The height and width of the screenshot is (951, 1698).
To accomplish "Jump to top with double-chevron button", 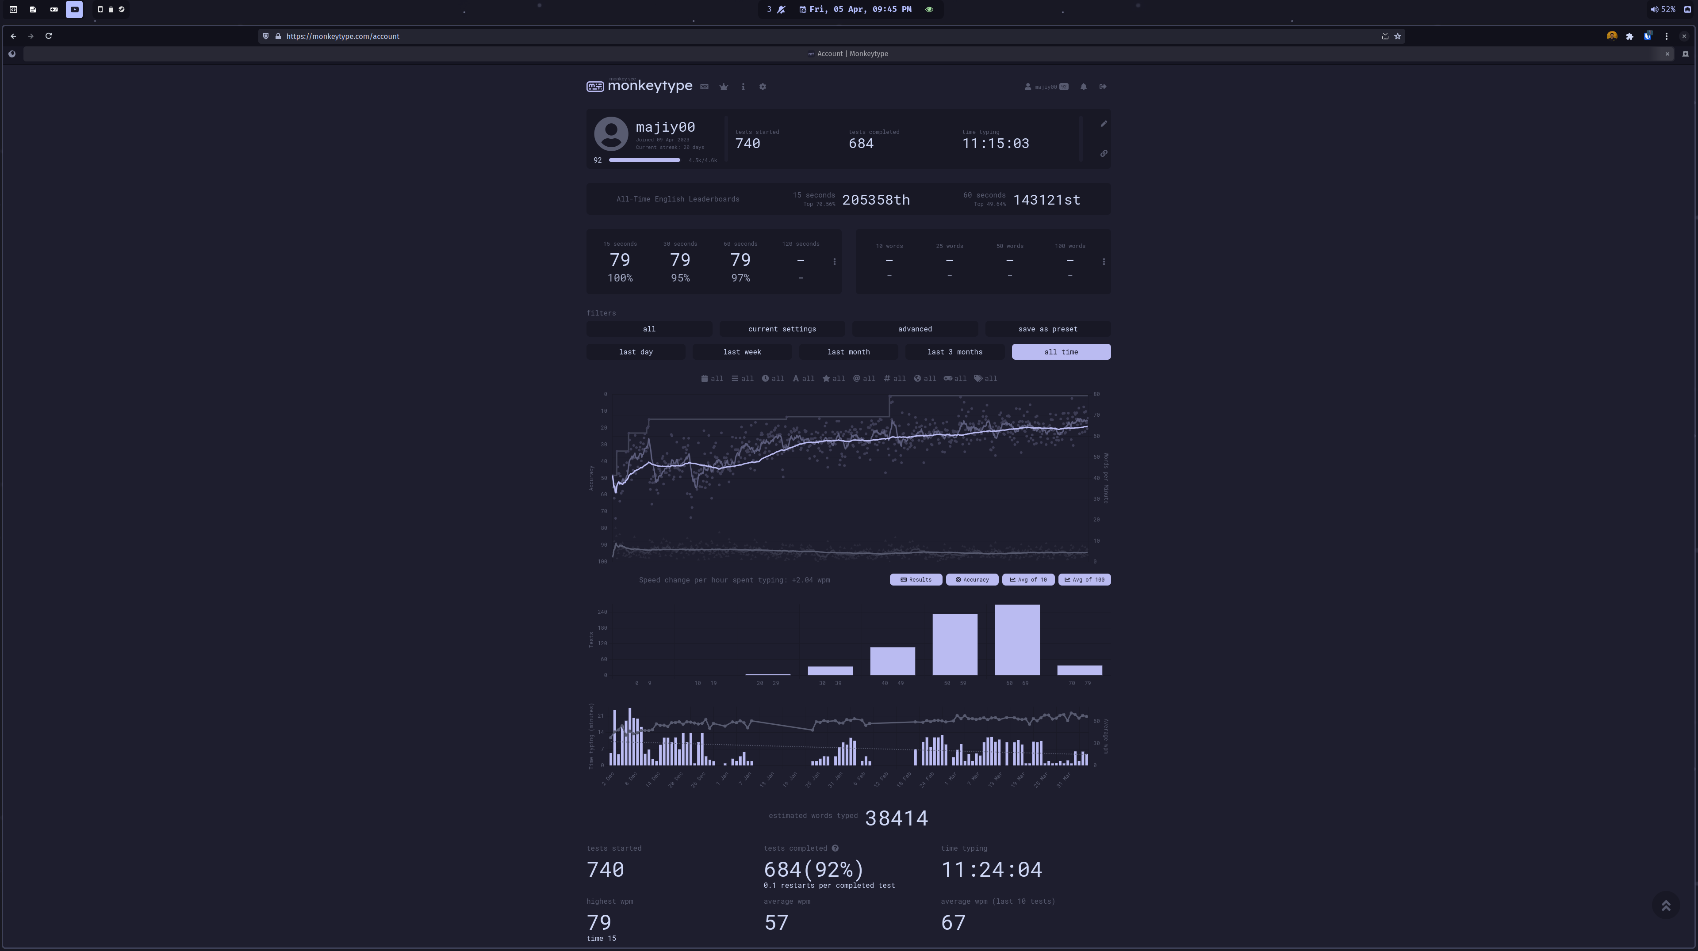I will (1666, 905).
